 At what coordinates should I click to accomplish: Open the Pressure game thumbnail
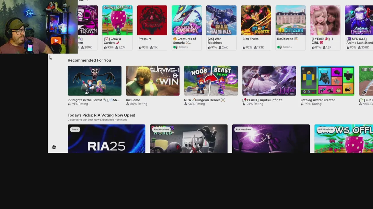tap(152, 20)
